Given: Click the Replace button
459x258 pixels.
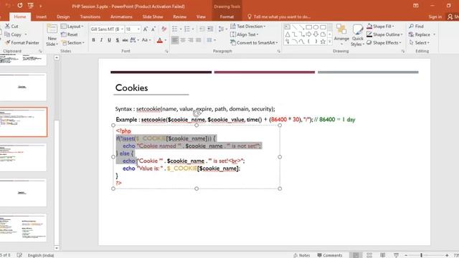Looking at the screenshot, I should coord(422,34).
